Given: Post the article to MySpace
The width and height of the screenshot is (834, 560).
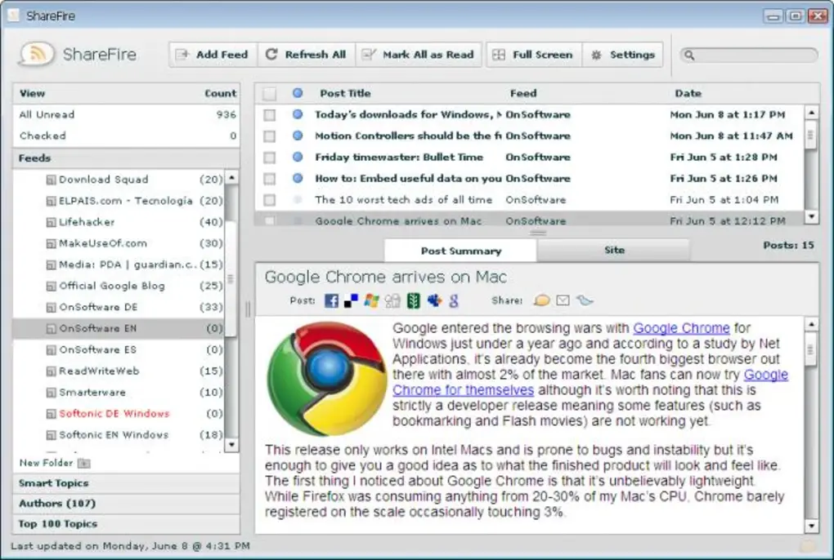Looking at the screenshot, I should [x=434, y=301].
